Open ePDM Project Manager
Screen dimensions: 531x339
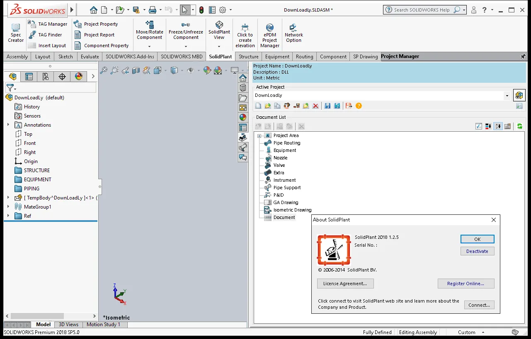270,36
